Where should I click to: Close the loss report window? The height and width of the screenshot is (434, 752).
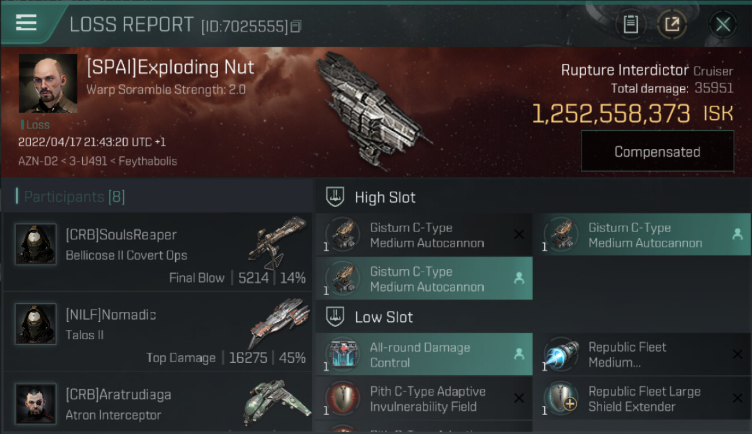click(x=722, y=24)
